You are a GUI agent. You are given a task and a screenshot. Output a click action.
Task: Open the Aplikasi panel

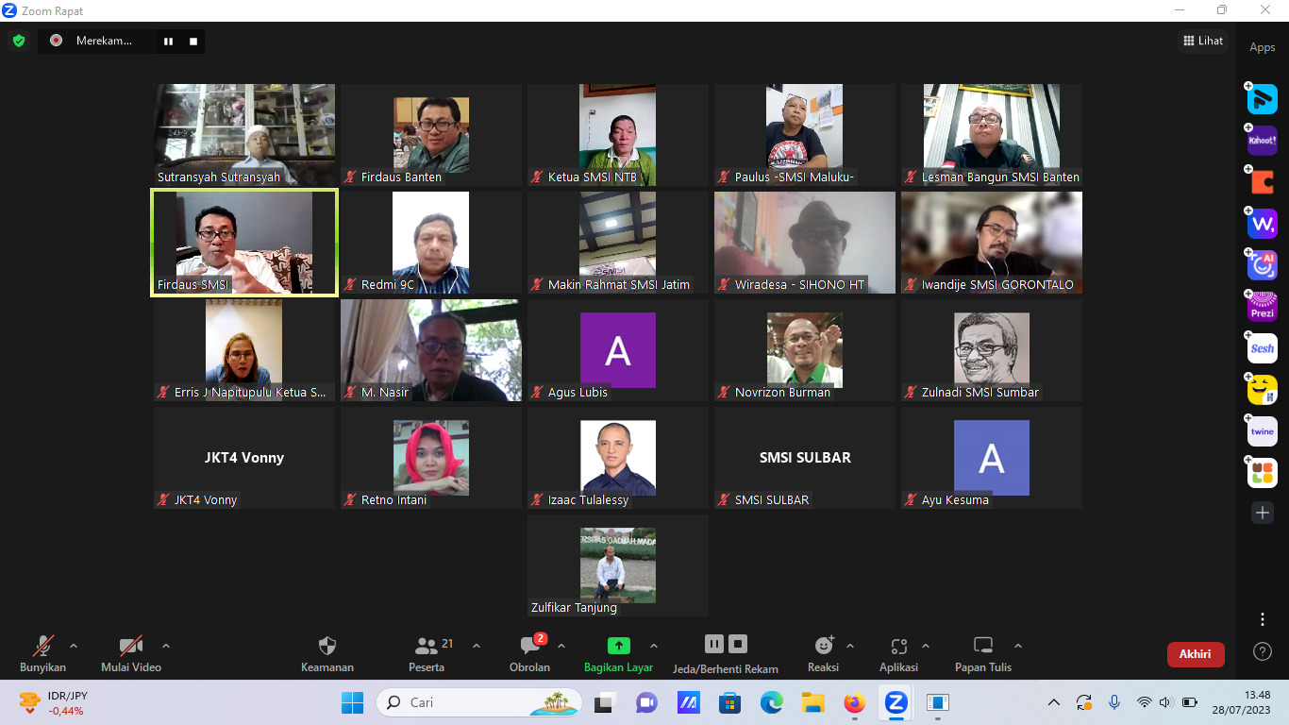tap(899, 652)
